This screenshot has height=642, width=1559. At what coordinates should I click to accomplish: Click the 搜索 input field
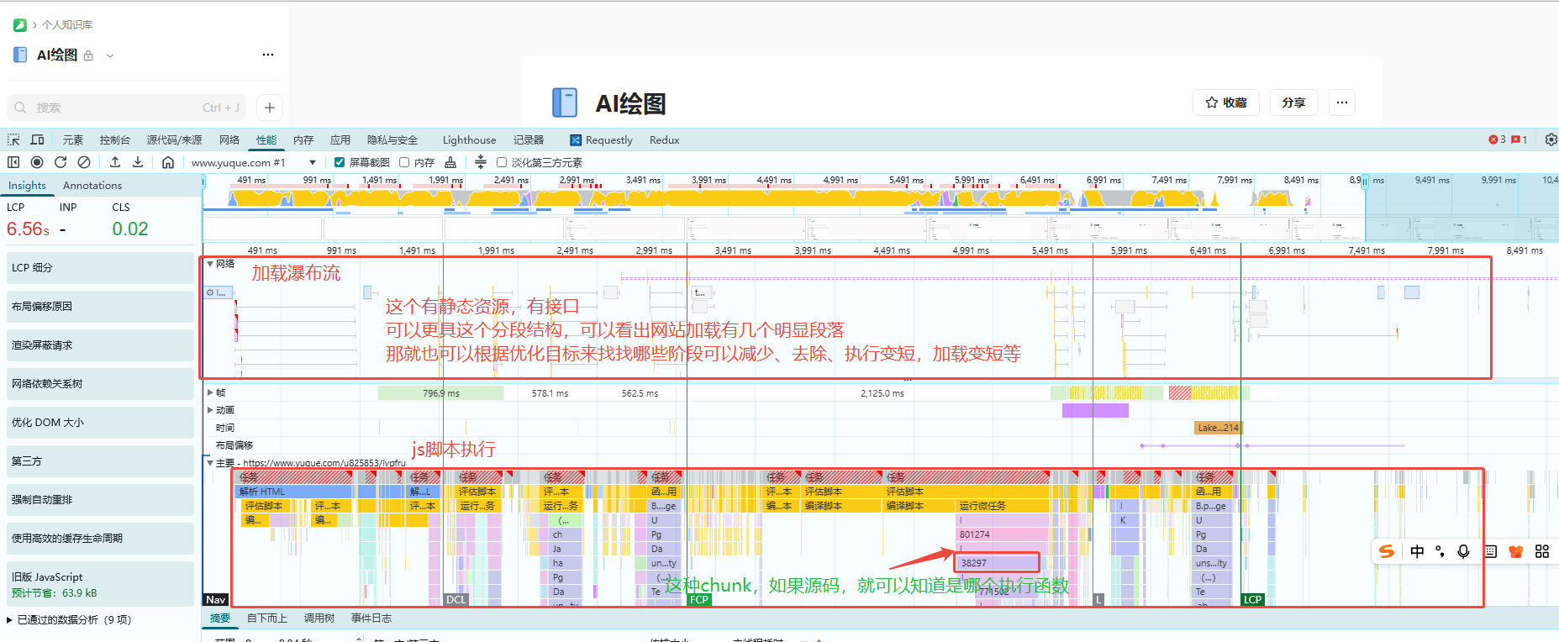[118, 108]
